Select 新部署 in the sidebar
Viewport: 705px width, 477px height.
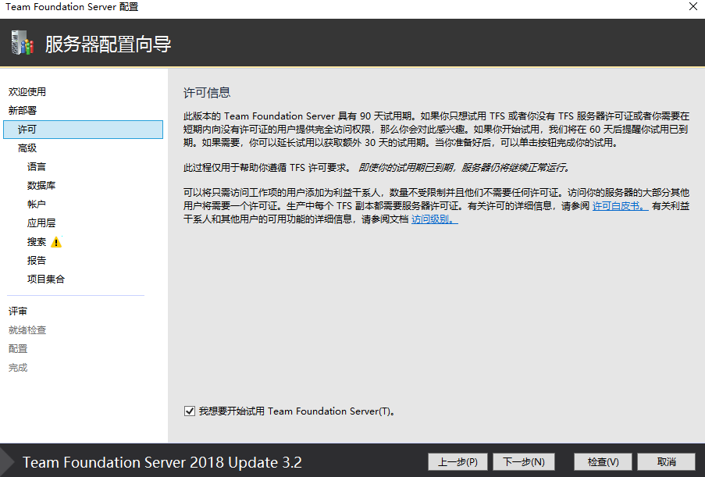click(23, 111)
